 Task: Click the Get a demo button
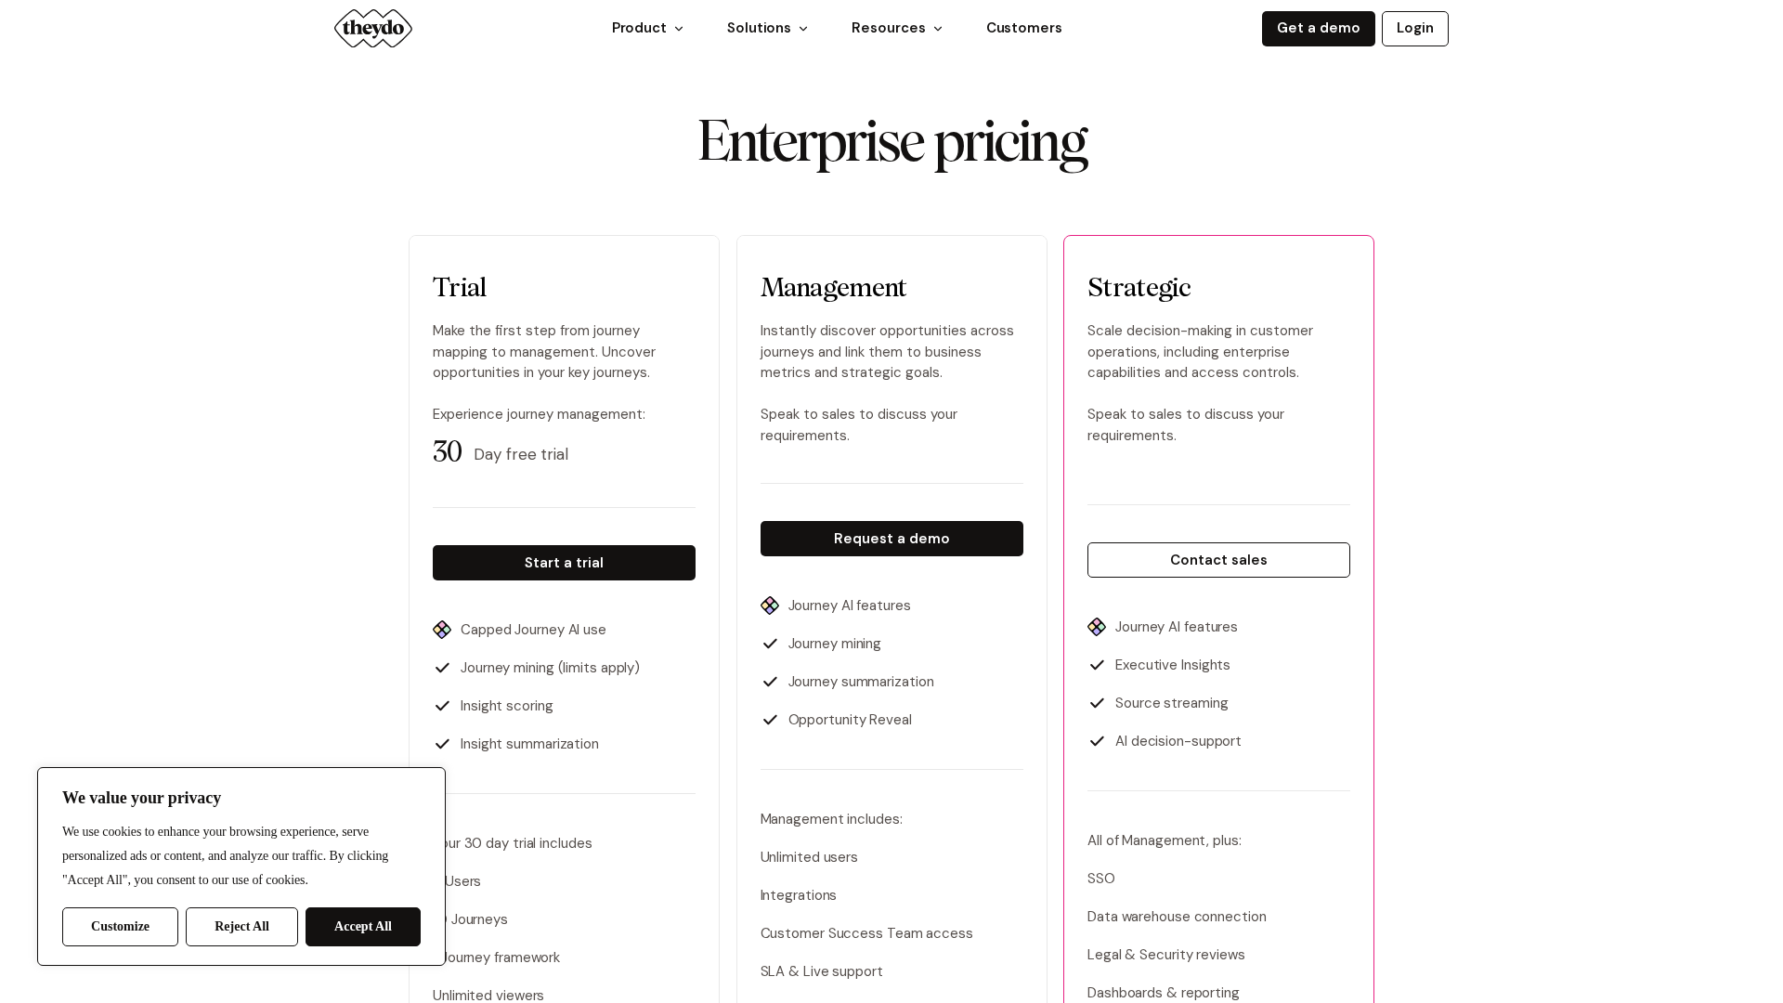[1318, 29]
